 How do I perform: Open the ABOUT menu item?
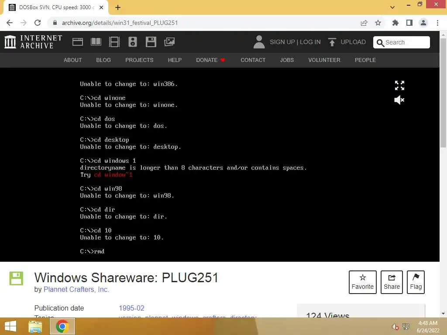[x=73, y=60]
